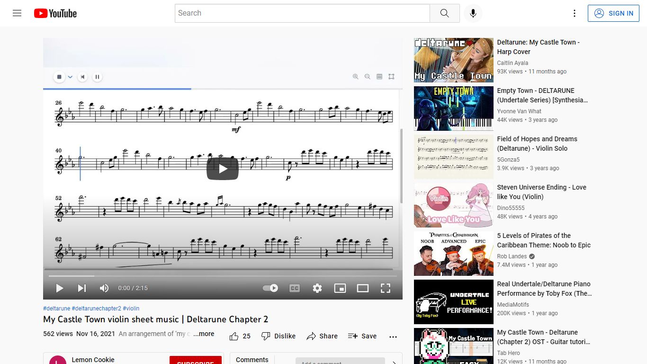
Task: Click the Comments section header
Action: click(252, 360)
